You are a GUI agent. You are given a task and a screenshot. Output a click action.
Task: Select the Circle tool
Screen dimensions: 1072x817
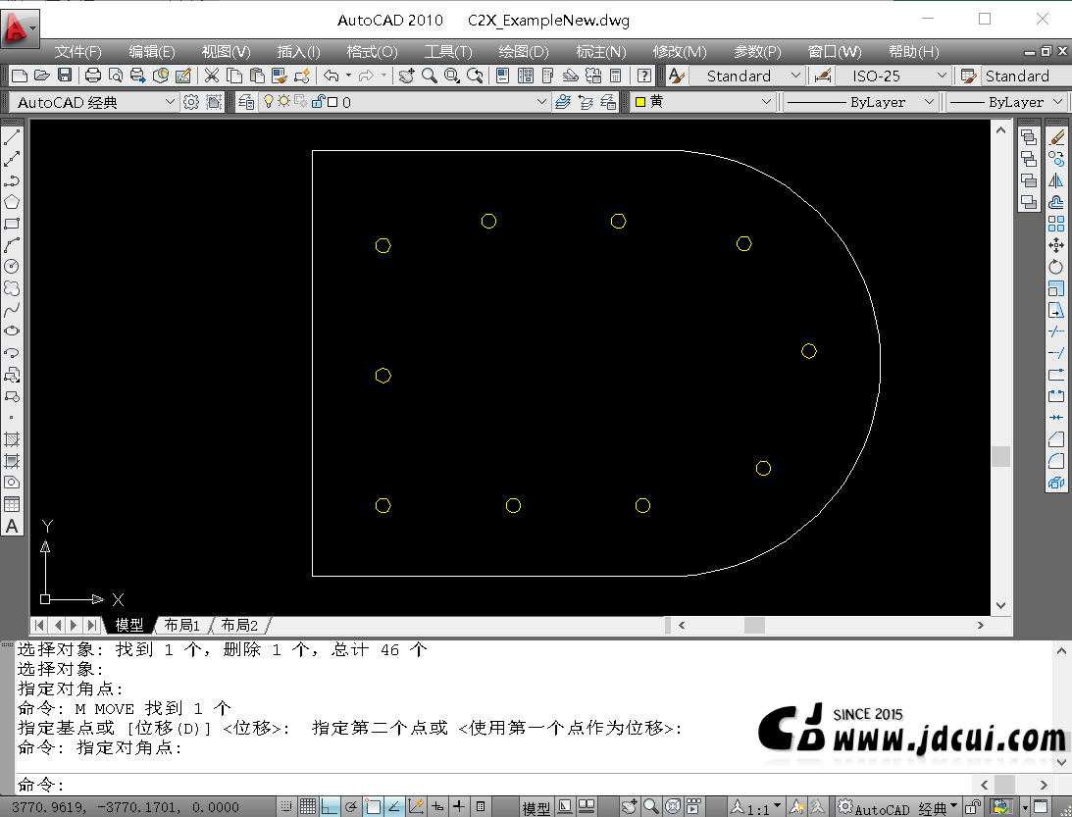(x=12, y=267)
